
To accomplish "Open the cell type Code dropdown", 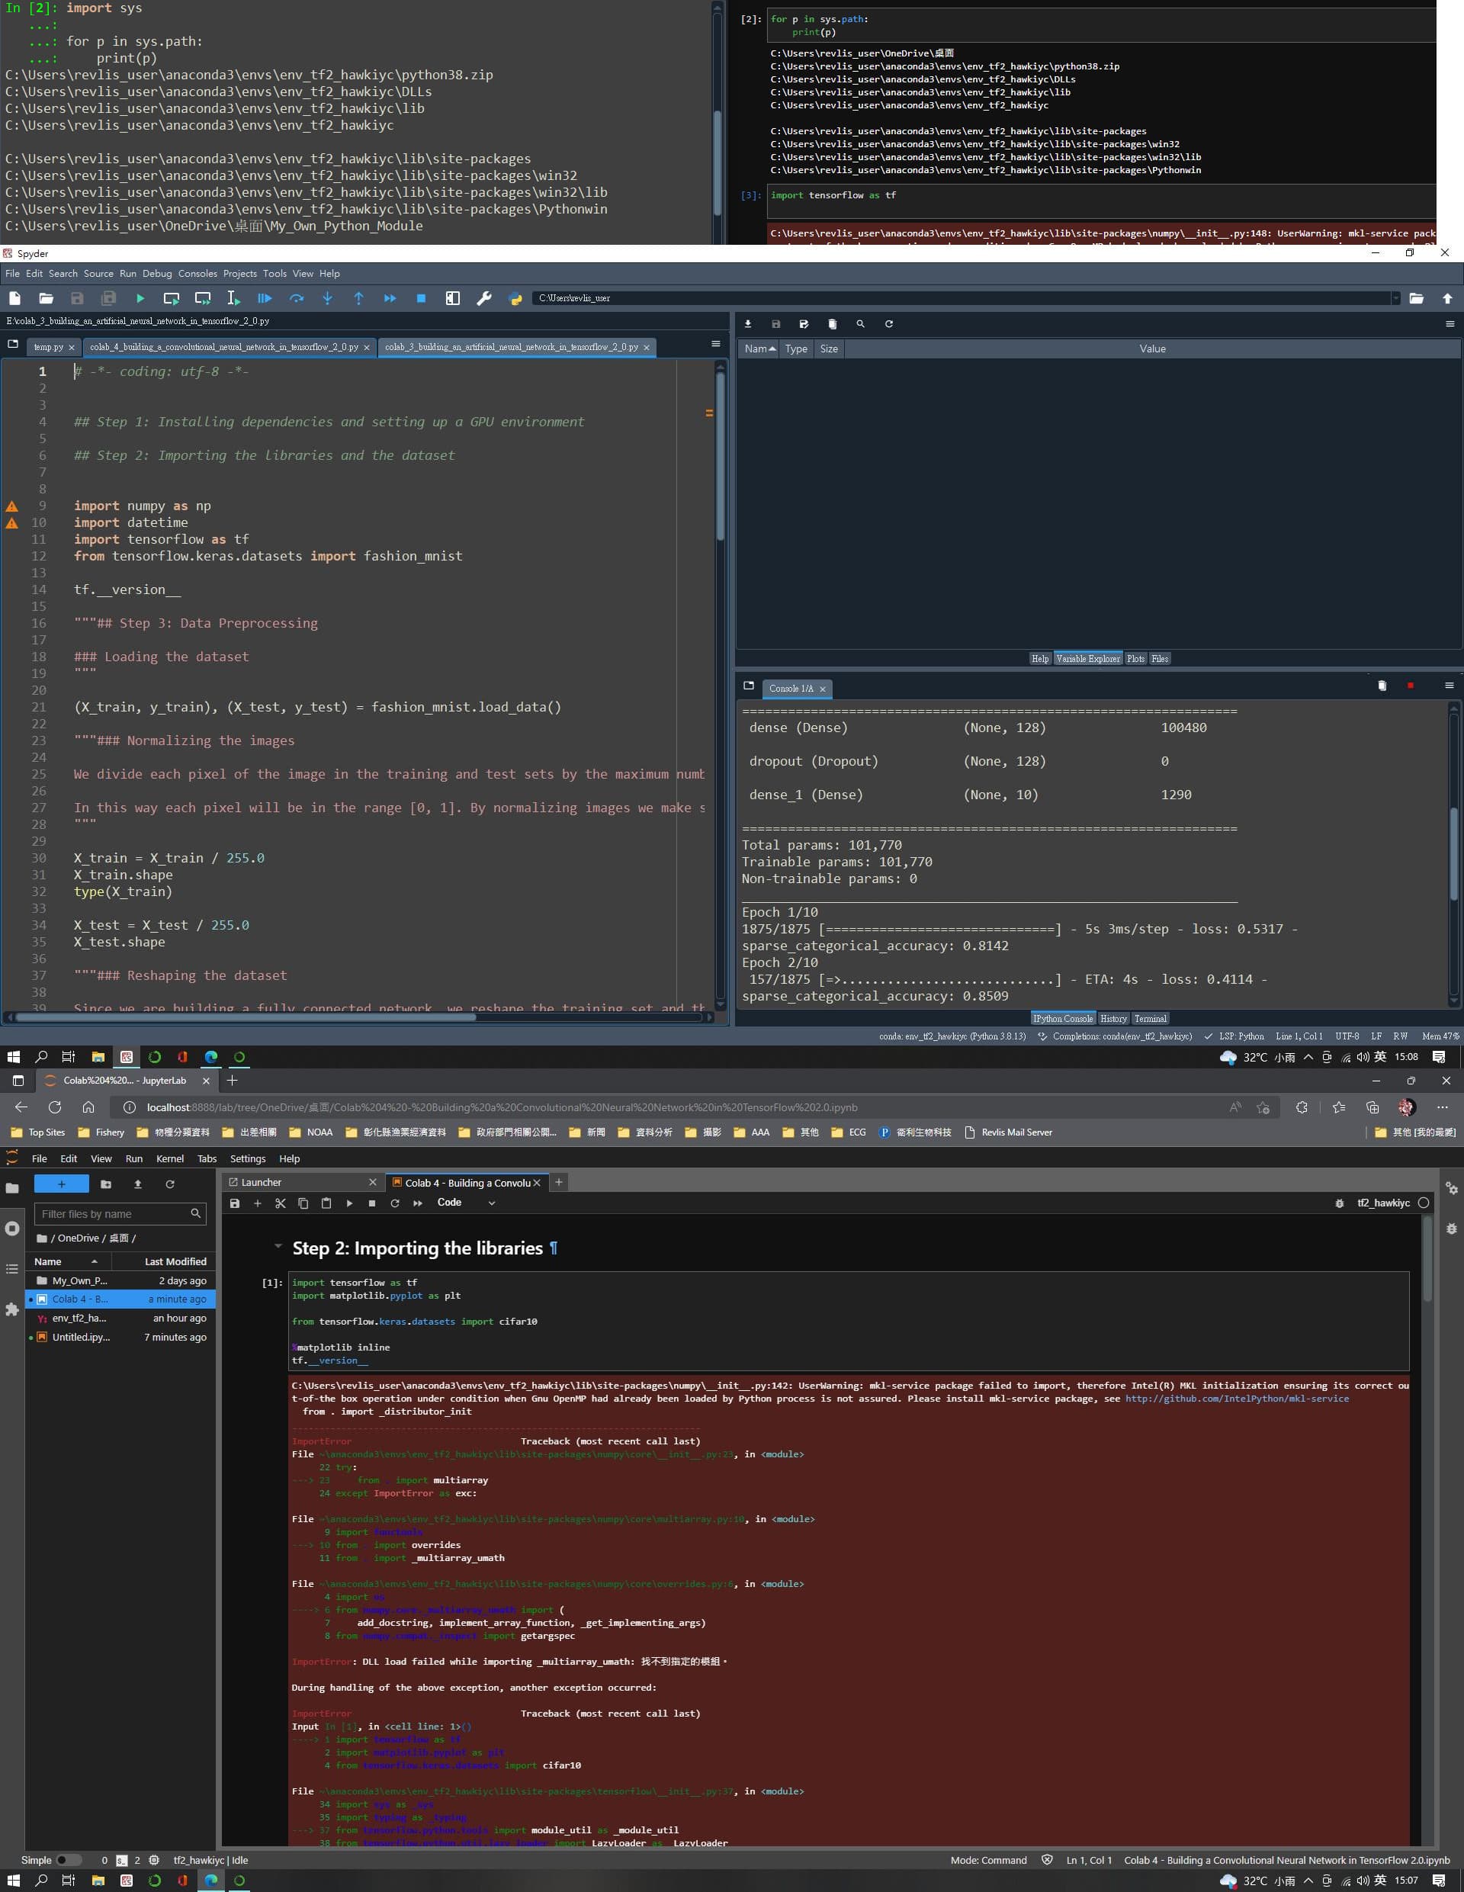I will coord(466,1203).
